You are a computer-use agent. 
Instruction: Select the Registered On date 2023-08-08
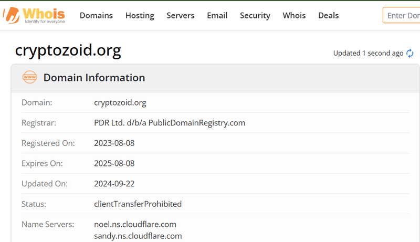click(114, 143)
